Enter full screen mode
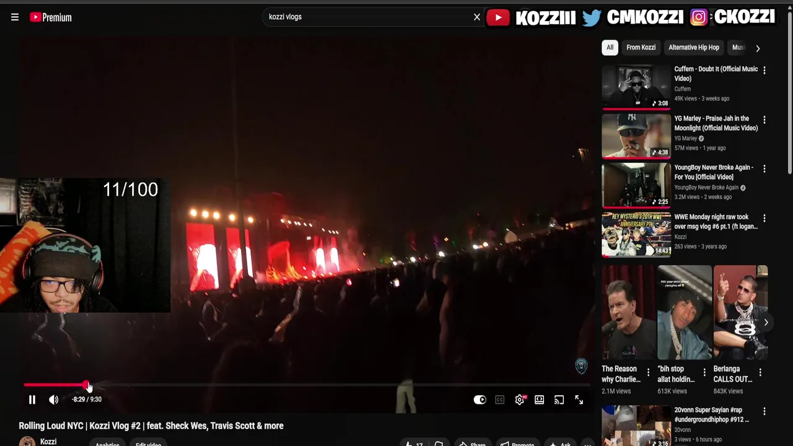This screenshot has width=793, height=446. pos(579,400)
